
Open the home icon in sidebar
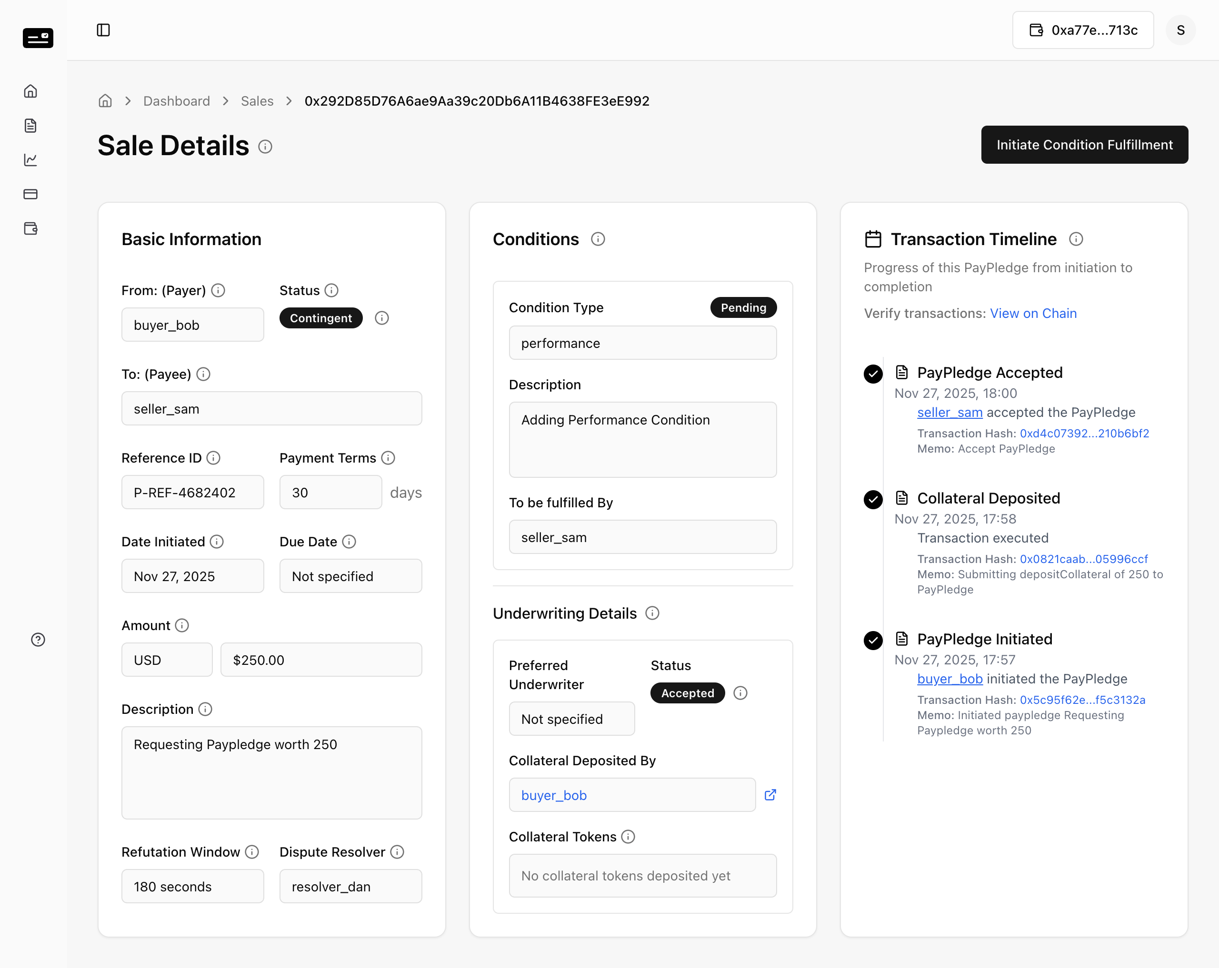(x=30, y=91)
